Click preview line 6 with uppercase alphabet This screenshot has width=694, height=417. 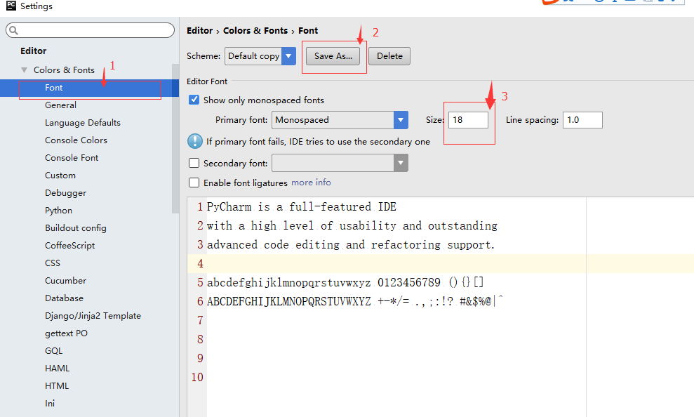(x=354, y=301)
